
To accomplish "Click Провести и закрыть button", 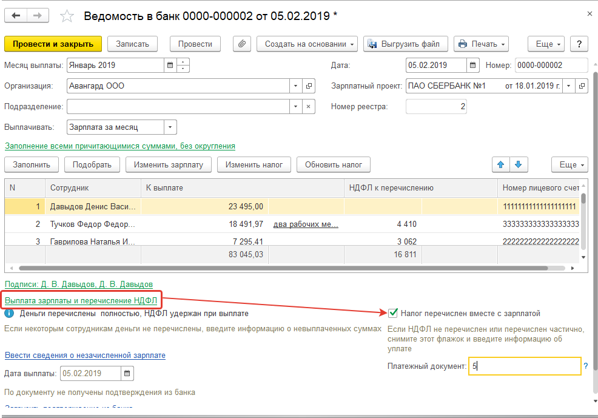I will [53, 44].
